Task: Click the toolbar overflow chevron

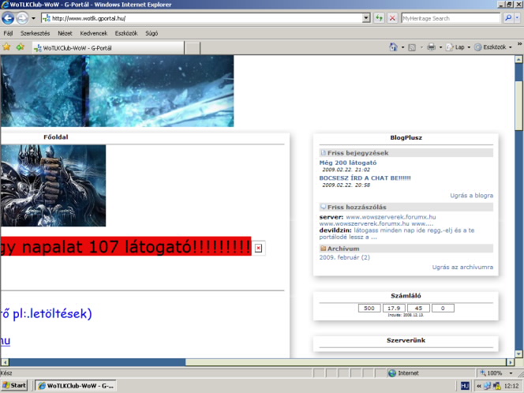Action: click(x=519, y=43)
